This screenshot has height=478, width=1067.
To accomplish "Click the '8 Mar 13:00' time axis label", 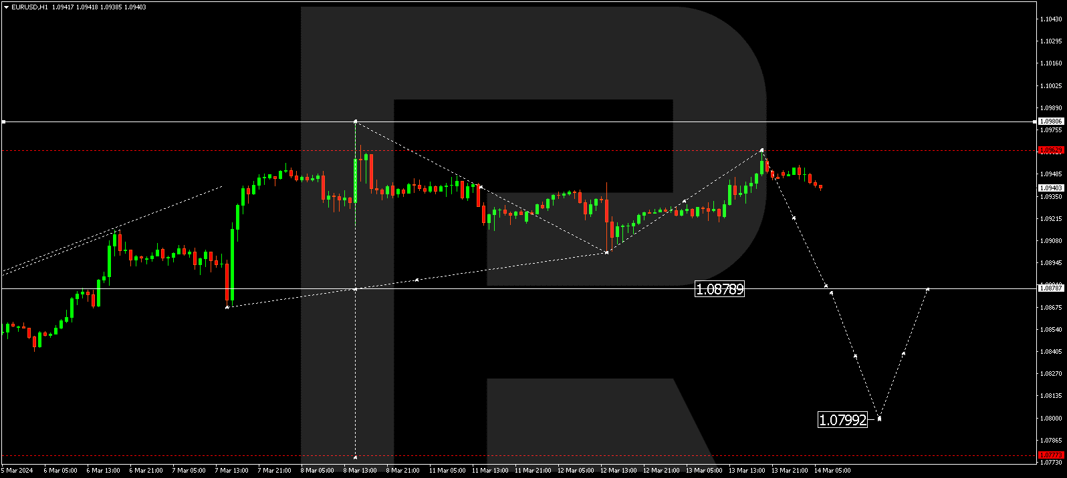I will [x=360, y=471].
